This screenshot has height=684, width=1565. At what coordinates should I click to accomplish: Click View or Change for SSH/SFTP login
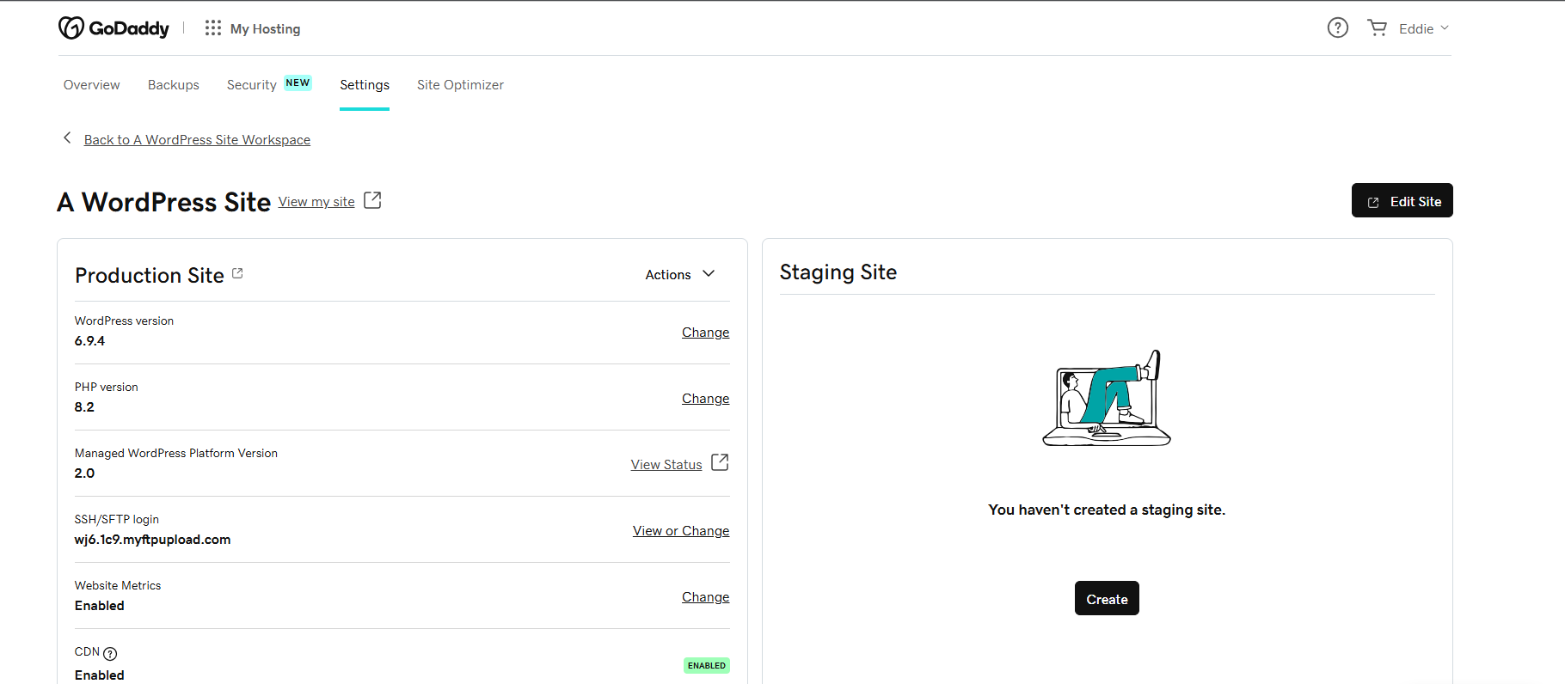click(x=681, y=530)
